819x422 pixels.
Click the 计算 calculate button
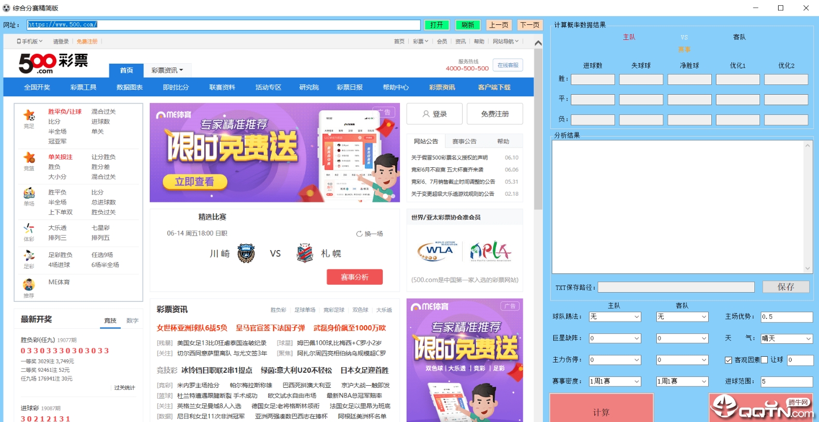point(601,408)
